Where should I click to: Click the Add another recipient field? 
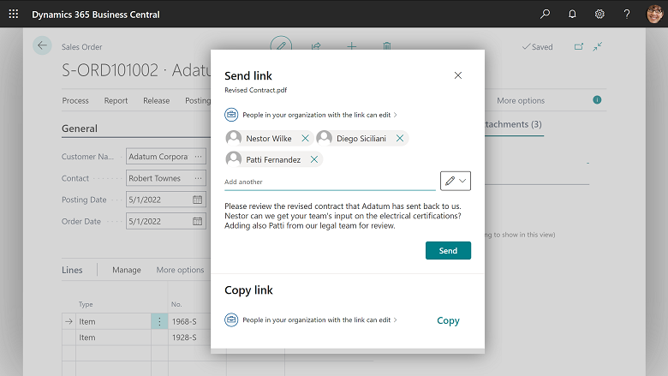pos(330,182)
